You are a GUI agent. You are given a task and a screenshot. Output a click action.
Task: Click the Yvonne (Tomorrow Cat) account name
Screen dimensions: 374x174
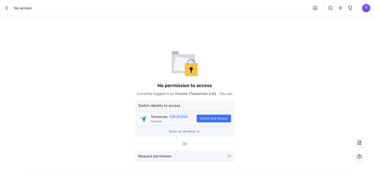[x=195, y=94]
